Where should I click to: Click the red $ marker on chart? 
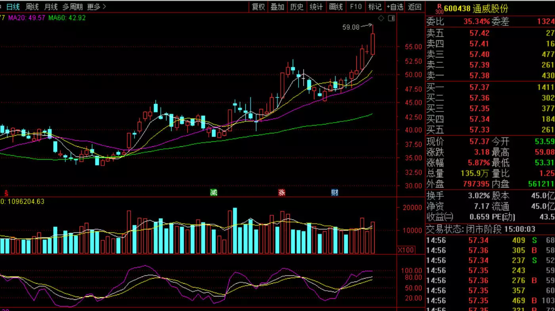(x=6, y=193)
